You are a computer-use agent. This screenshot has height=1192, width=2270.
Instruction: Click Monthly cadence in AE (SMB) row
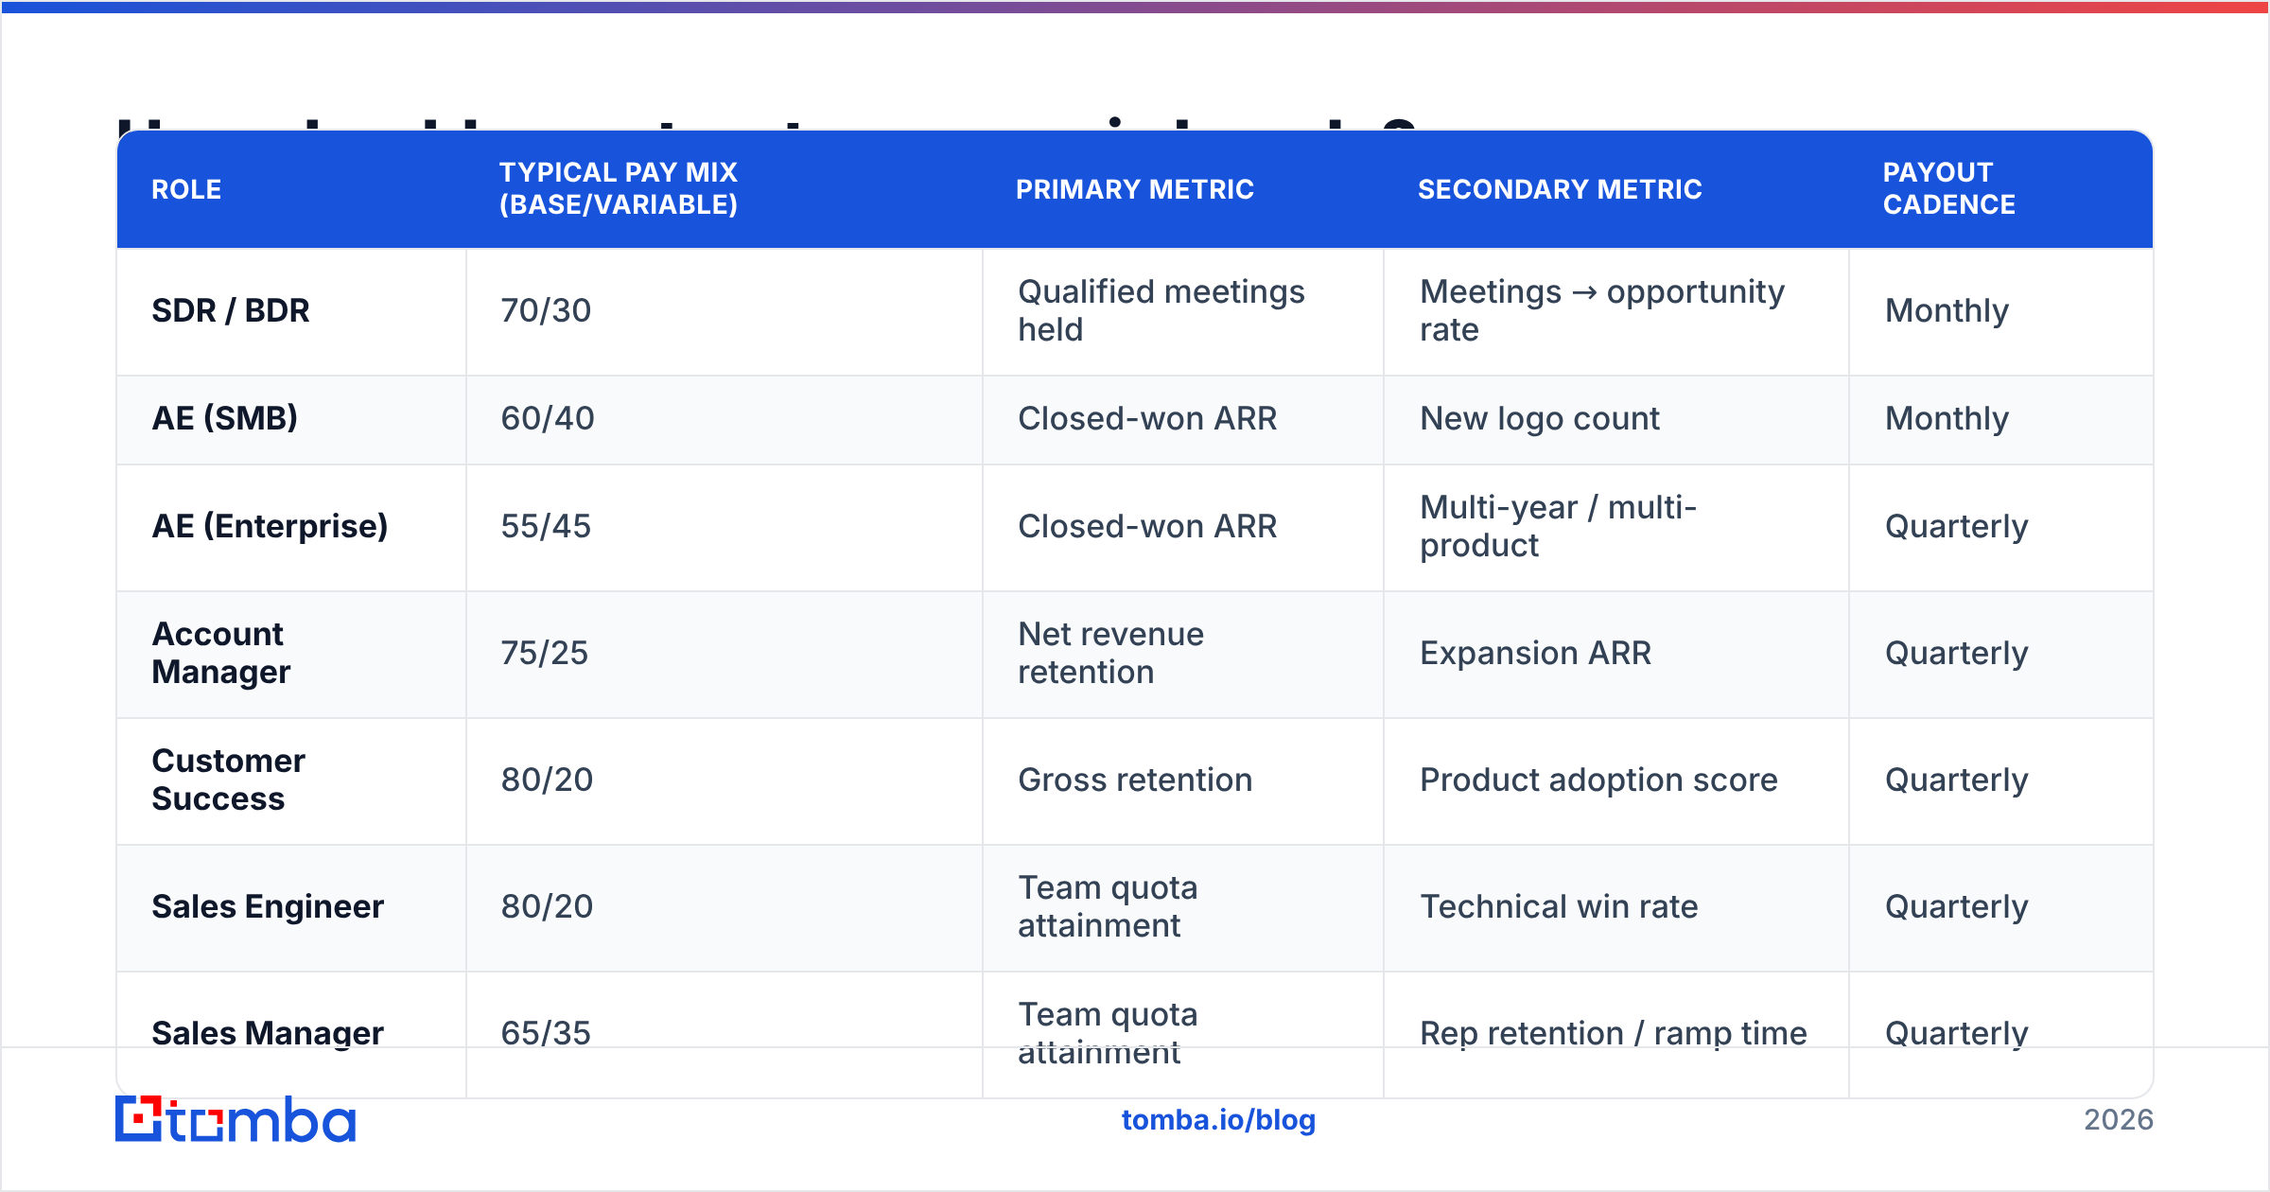point(1947,418)
